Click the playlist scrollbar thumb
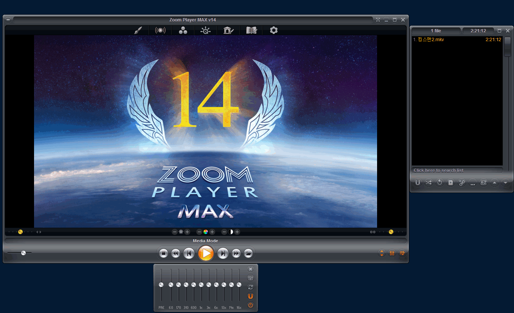514x313 pixels. coord(507,47)
